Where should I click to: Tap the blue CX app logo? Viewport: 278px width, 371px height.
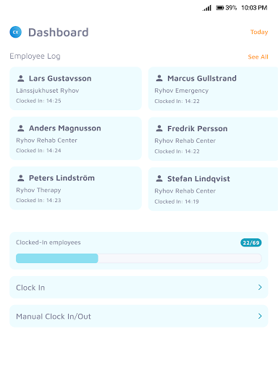tap(15, 32)
